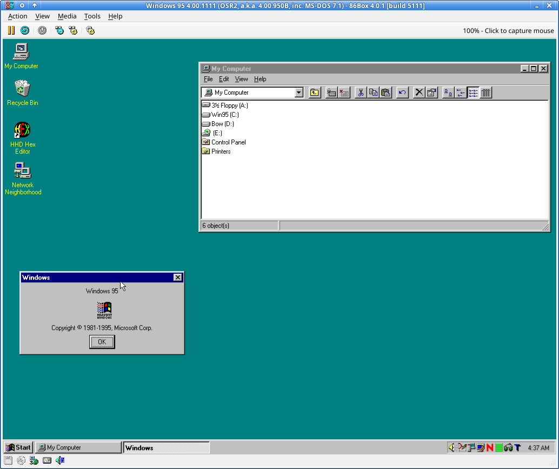Click the Cut scissors toolbar icon

(x=361, y=93)
